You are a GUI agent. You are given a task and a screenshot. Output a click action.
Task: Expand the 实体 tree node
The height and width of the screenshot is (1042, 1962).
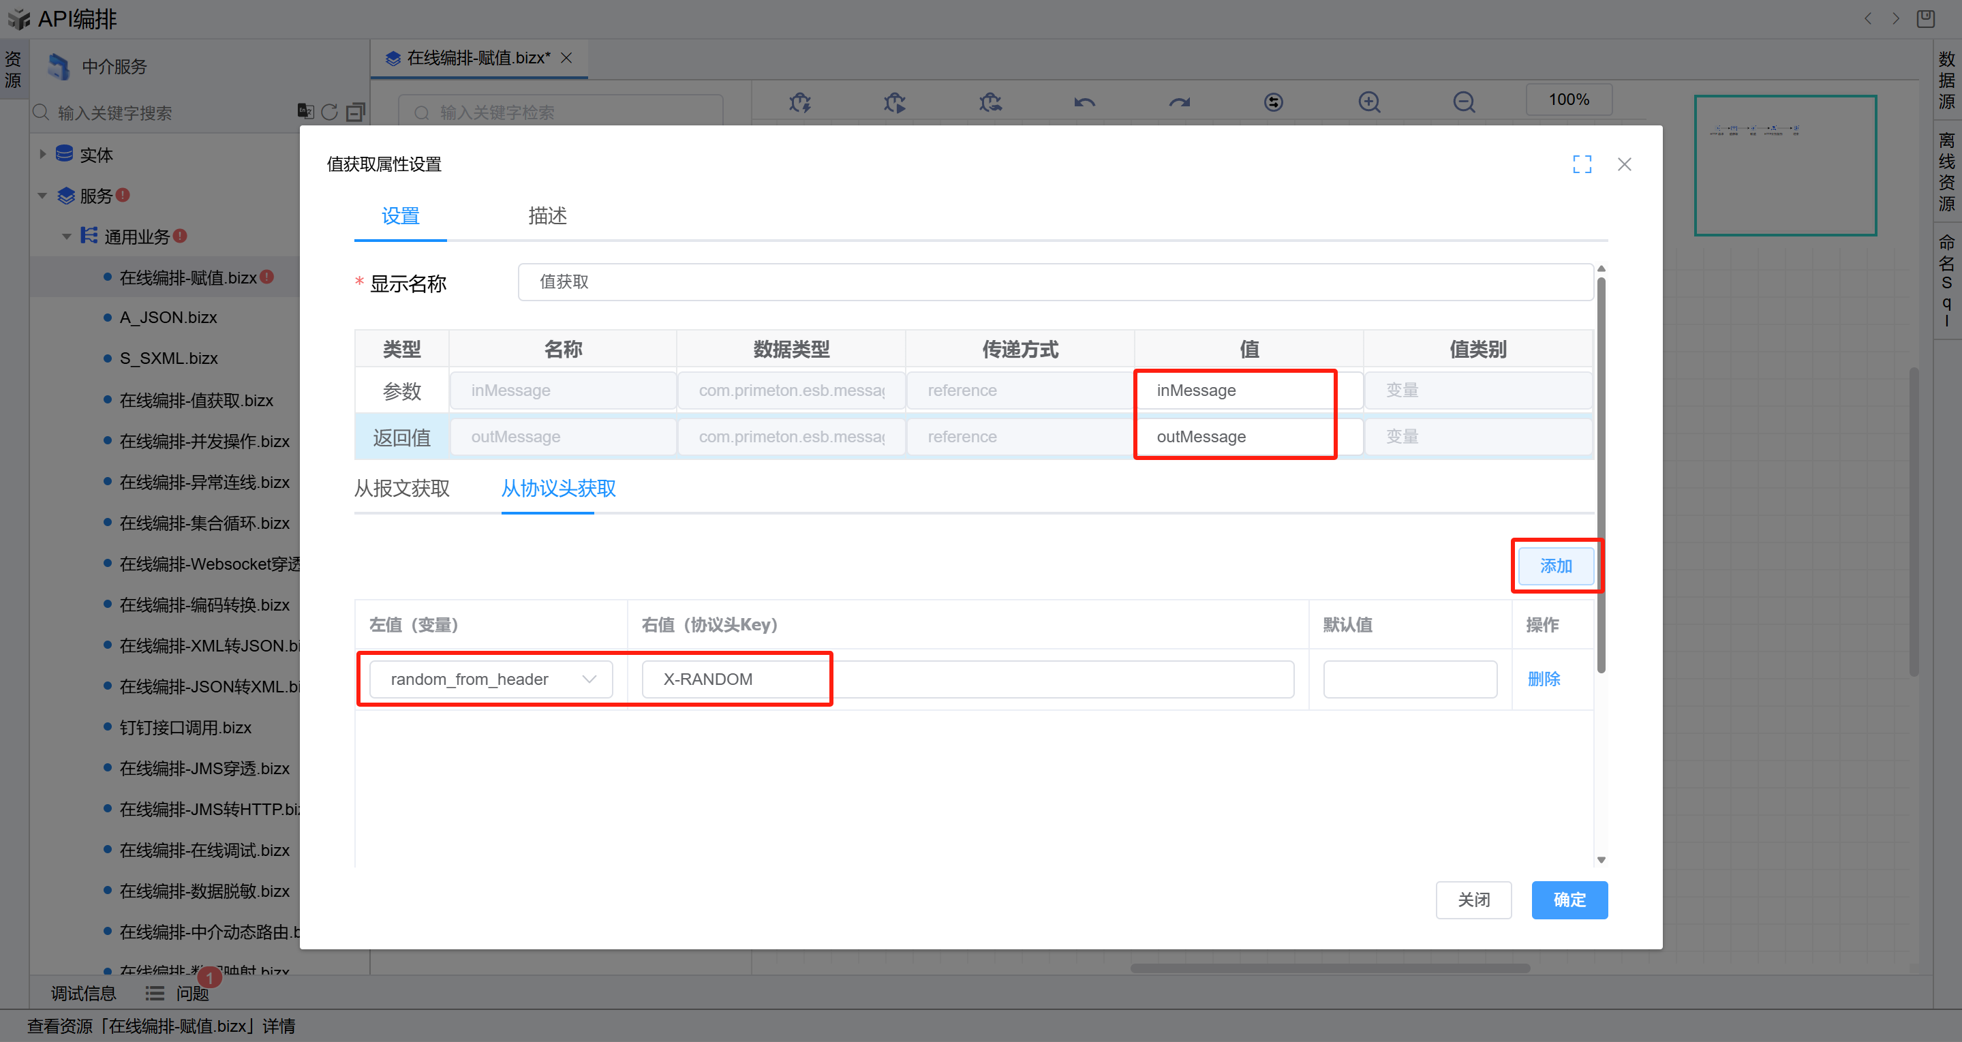click(x=43, y=155)
